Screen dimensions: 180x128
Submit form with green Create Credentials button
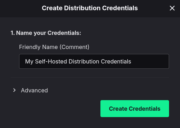(x=135, y=109)
